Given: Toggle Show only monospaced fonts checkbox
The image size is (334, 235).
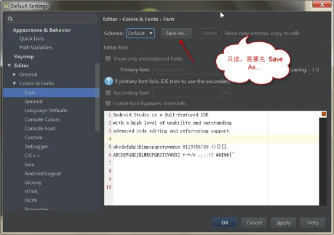Looking at the screenshot, I should point(108,59).
